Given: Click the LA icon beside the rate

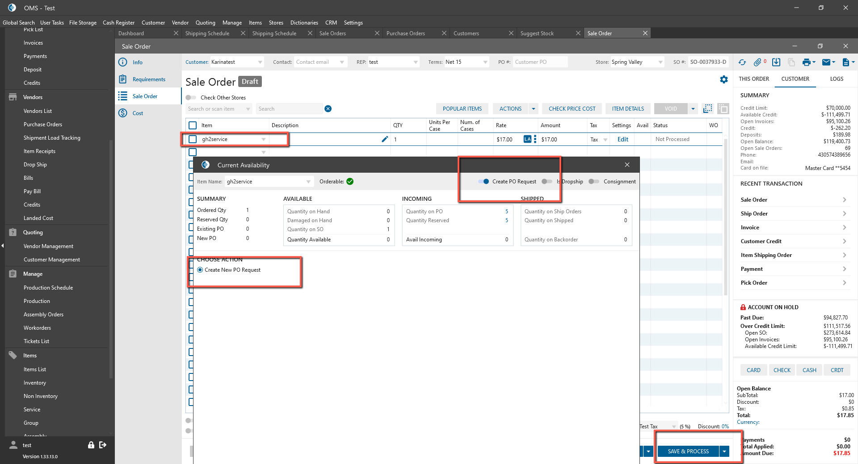Looking at the screenshot, I should click(x=527, y=139).
